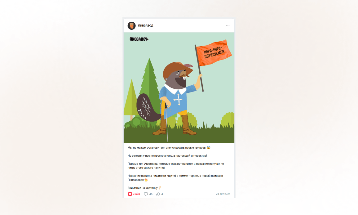Click the fire emoji after Пивзаводах
The image size is (358, 215).
point(146,180)
